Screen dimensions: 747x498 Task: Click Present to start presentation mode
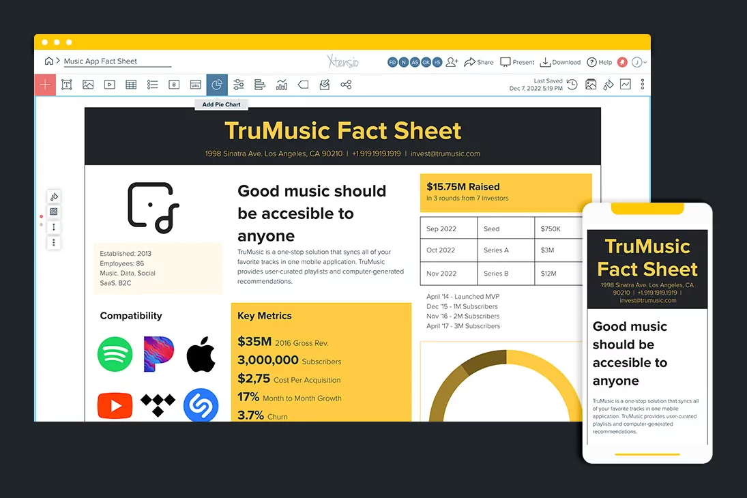[516, 61]
